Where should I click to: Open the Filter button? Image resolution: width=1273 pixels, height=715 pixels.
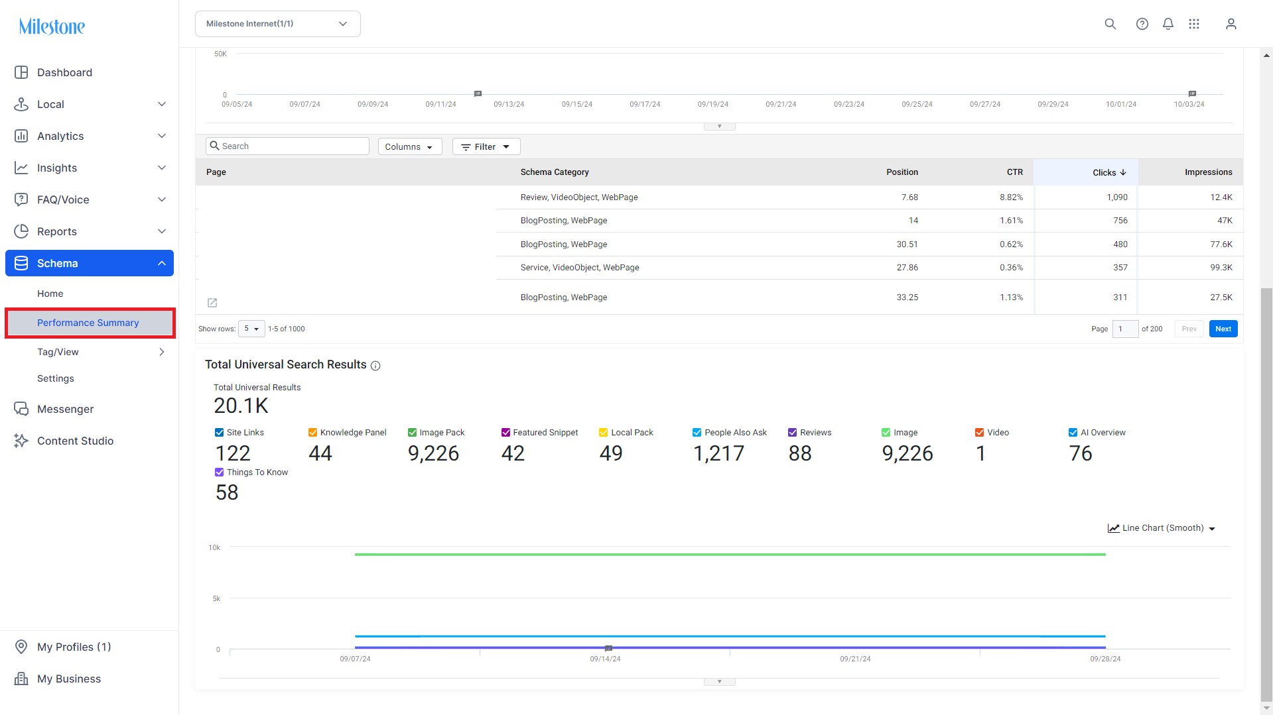(486, 146)
